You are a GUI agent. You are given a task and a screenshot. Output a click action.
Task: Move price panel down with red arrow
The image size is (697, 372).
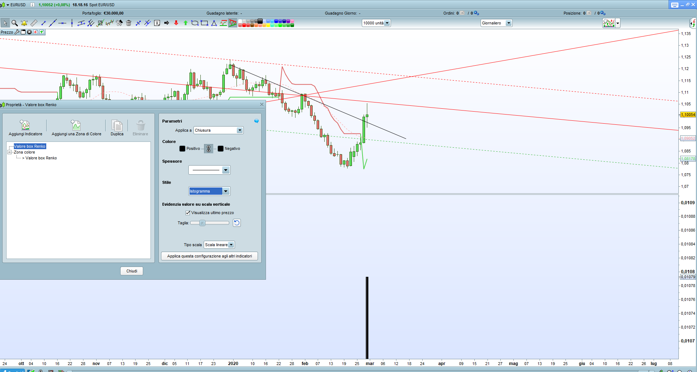(36, 32)
